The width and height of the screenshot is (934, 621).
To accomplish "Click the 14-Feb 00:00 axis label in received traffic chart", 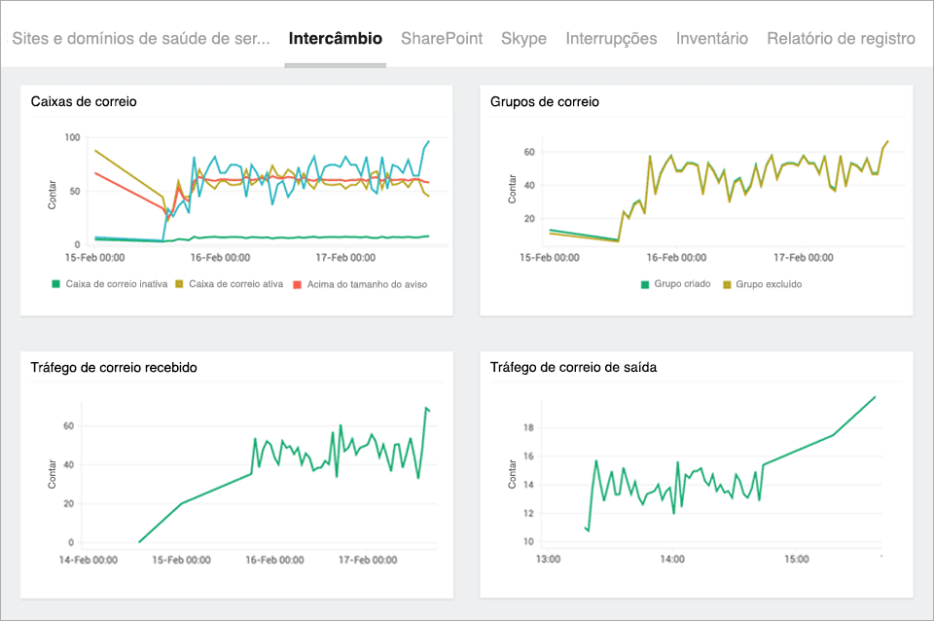I will tap(89, 560).
